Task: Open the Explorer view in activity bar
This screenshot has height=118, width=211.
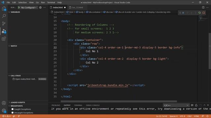Action: click(4, 9)
